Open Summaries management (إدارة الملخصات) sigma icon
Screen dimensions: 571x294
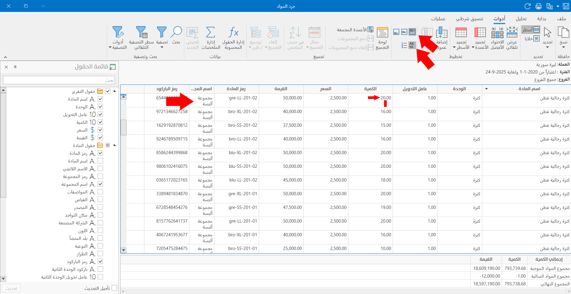pos(210,33)
